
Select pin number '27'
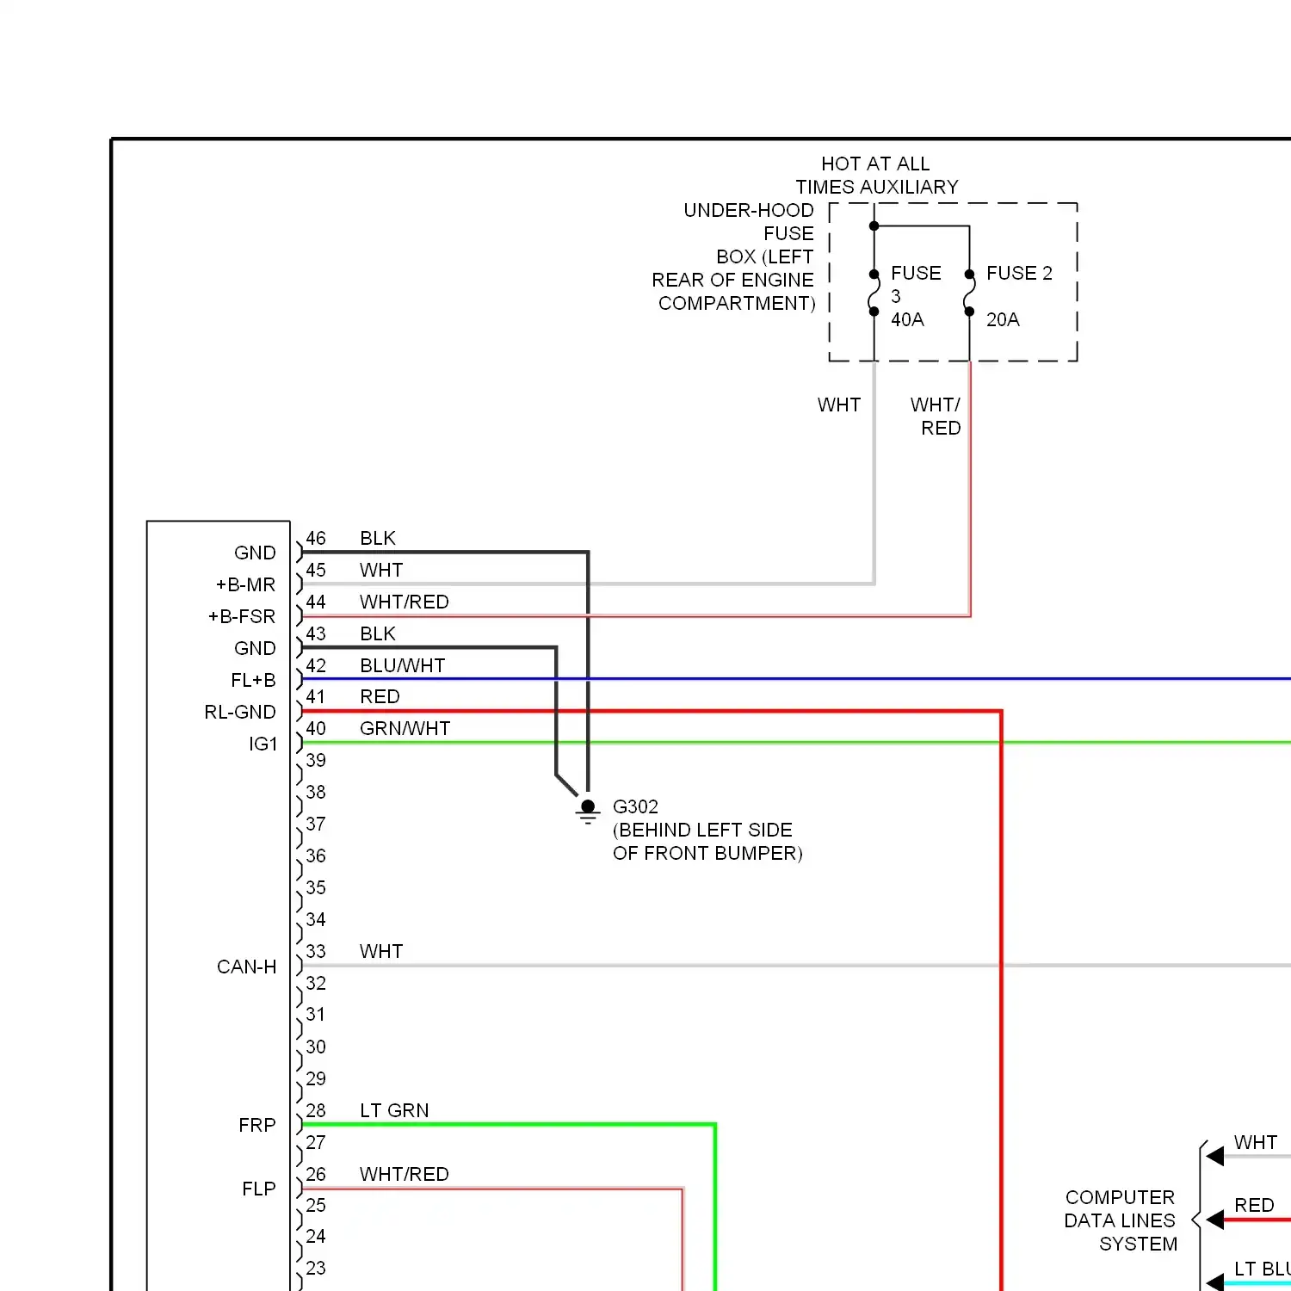pyautogui.click(x=316, y=1142)
